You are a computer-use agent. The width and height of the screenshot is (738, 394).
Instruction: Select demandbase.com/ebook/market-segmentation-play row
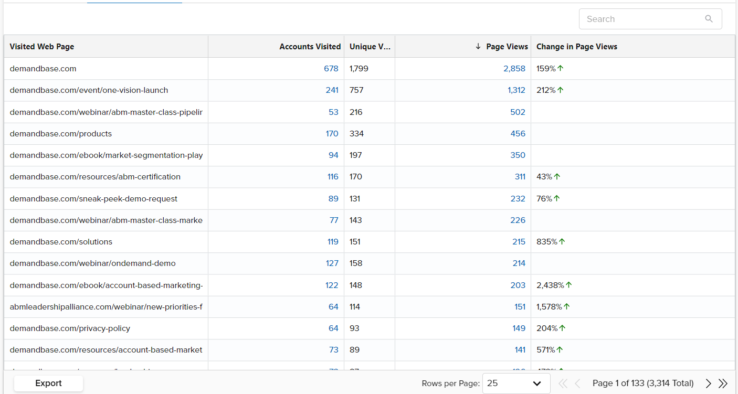[106, 155]
